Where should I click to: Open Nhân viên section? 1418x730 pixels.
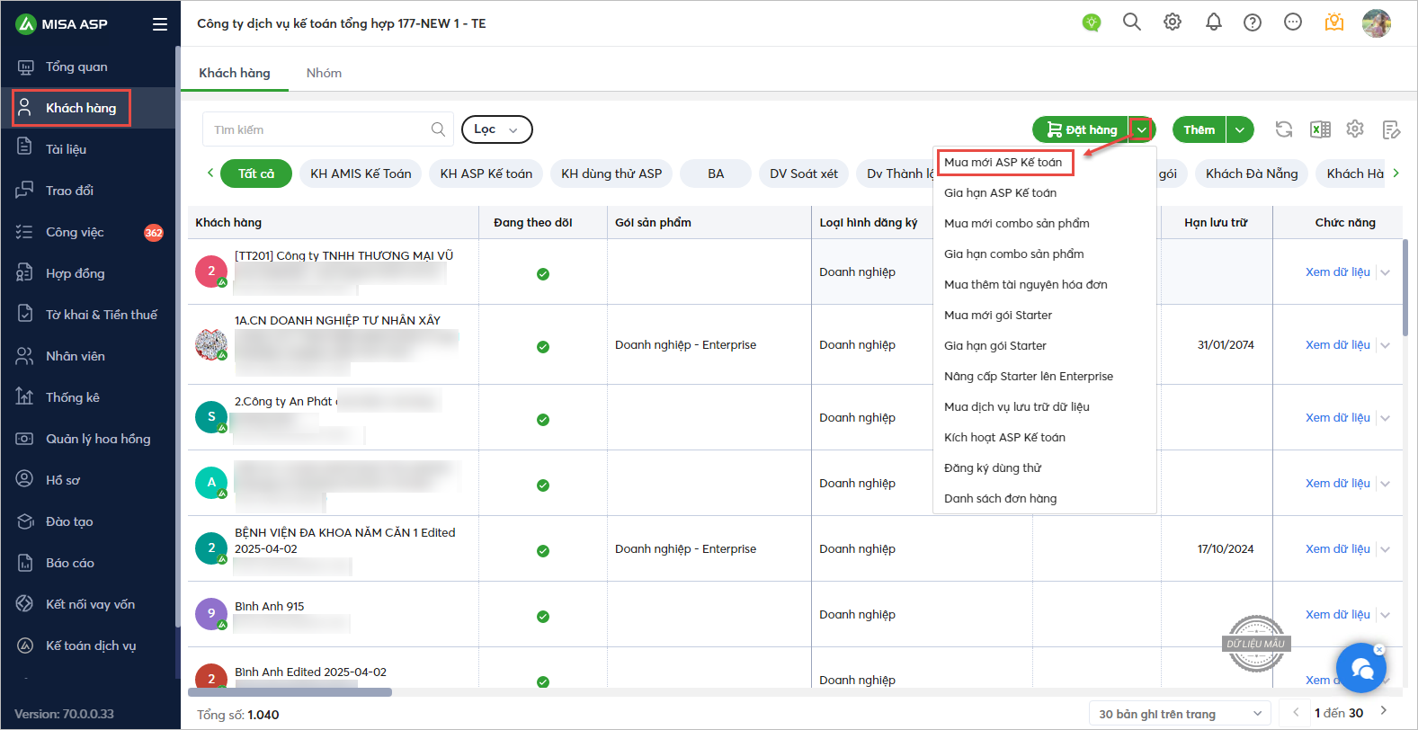pos(75,356)
